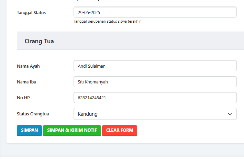Click the chevron arrow of Status Orangtua
The width and height of the screenshot is (244, 159).
(230, 114)
